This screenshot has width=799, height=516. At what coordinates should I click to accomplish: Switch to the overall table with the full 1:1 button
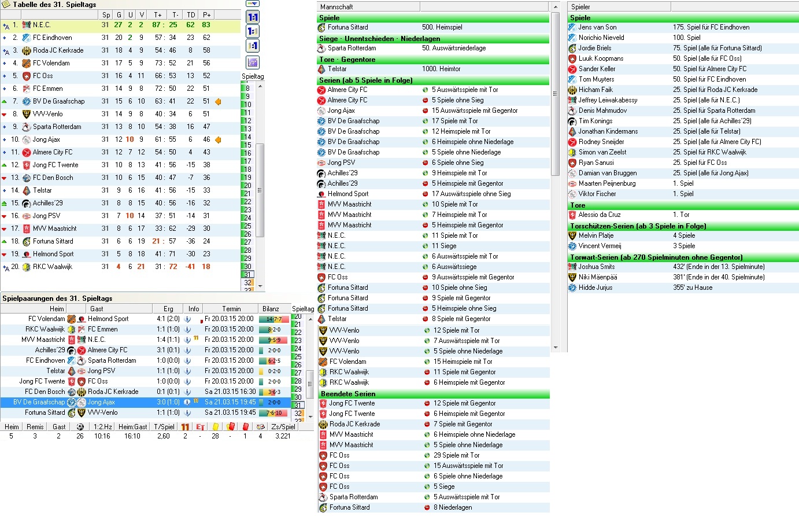pos(253,17)
